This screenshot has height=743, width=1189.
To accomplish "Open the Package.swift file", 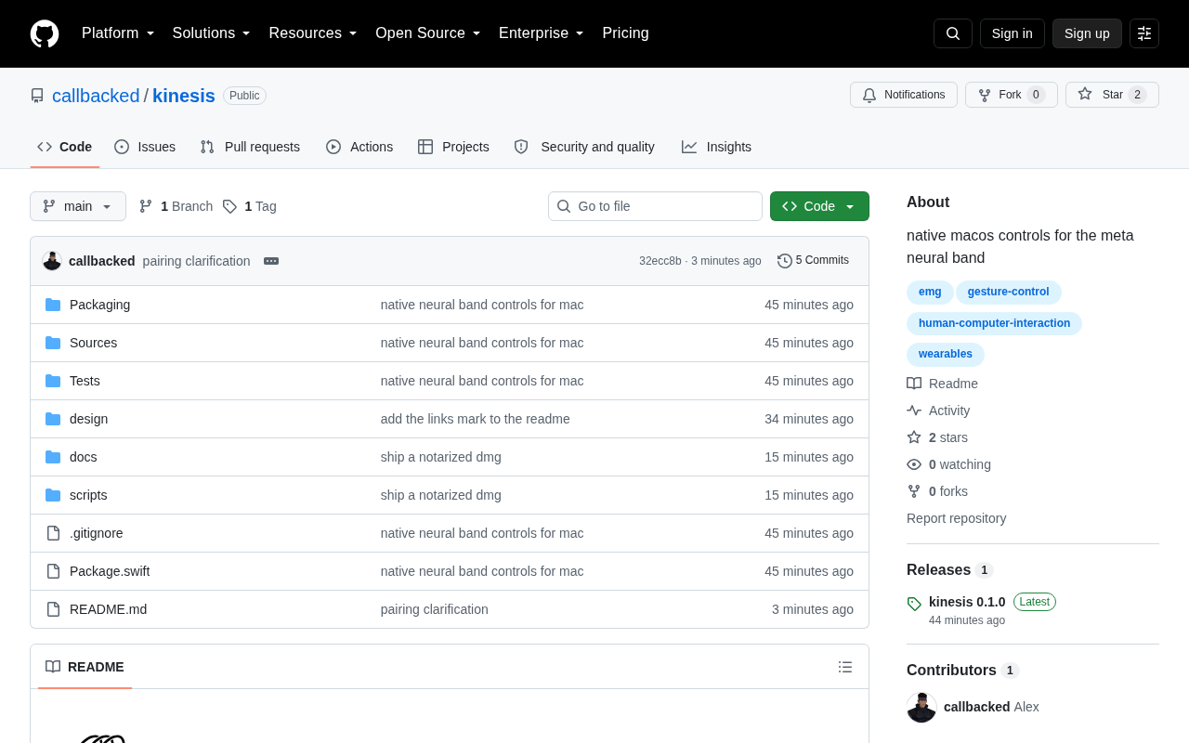I will click(x=110, y=571).
